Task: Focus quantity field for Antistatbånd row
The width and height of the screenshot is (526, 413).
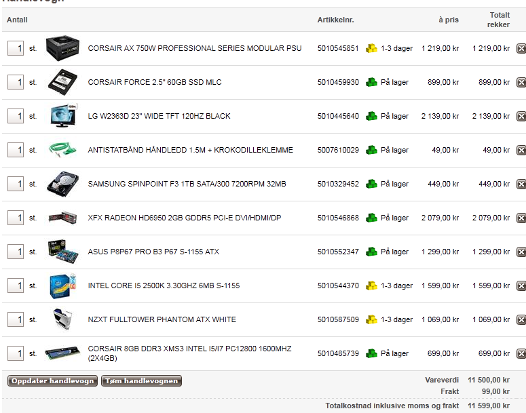Action: pos(16,150)
